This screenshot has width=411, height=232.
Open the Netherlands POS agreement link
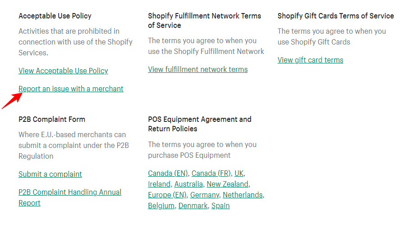242,195
